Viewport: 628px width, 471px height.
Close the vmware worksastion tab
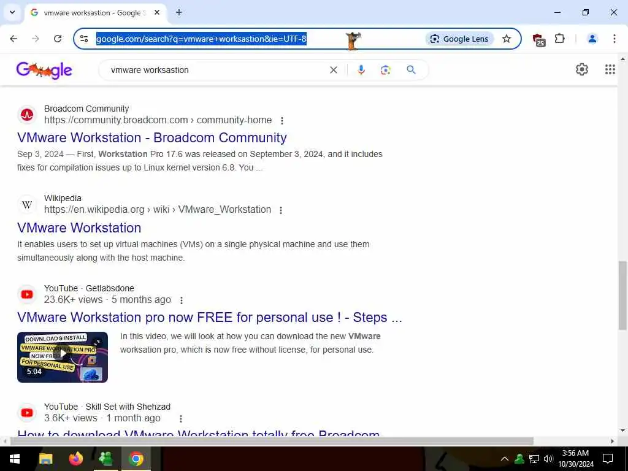157,12
